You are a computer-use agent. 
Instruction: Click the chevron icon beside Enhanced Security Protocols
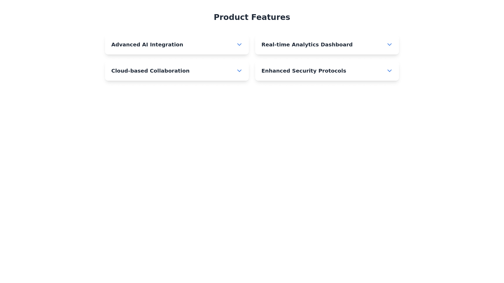click(x=389, y=71)
